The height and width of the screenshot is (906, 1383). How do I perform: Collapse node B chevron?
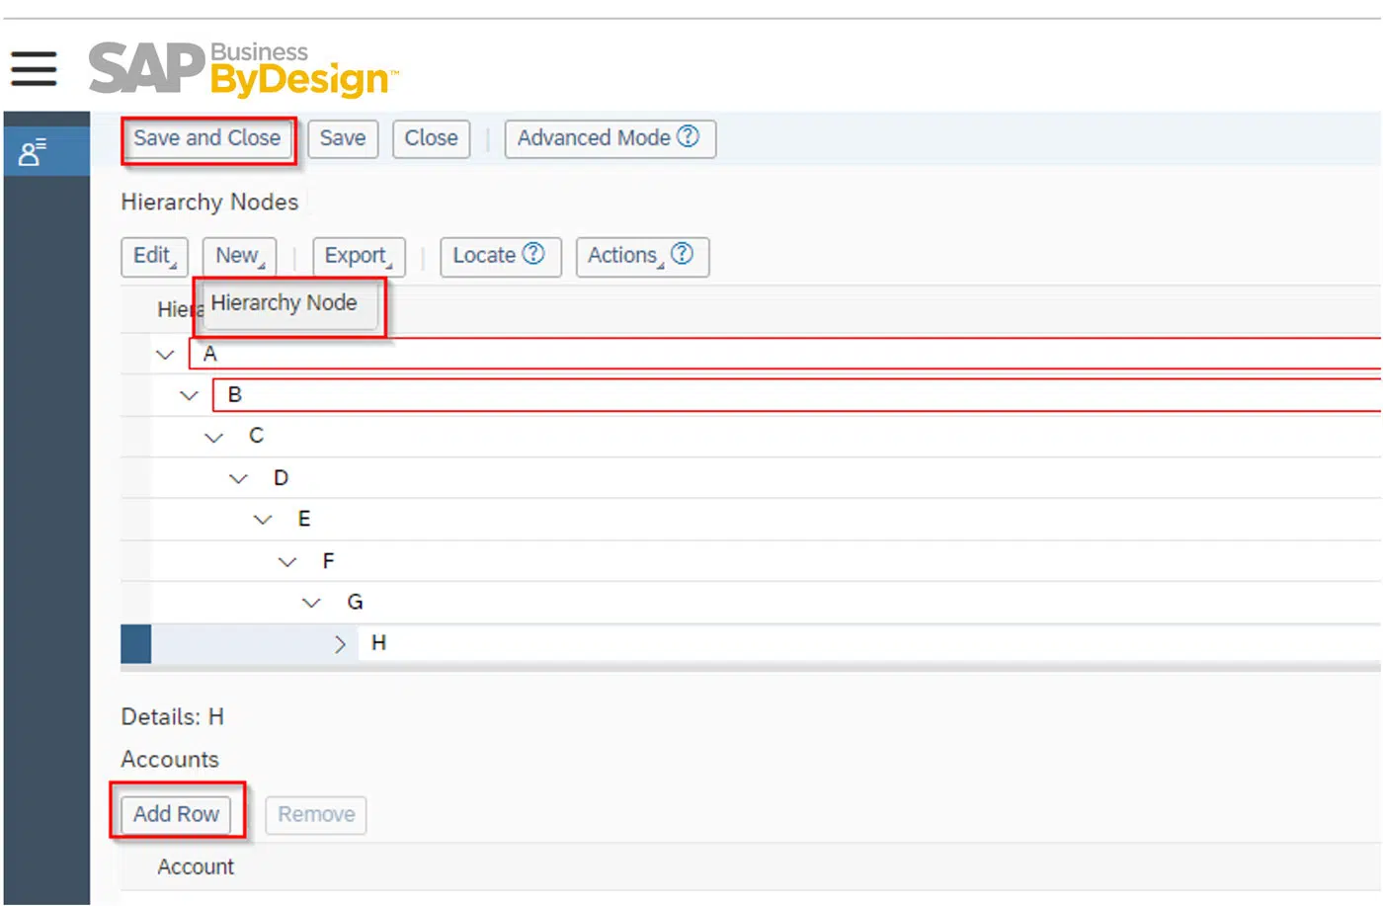pyautogui.click(x=190, y=395)
